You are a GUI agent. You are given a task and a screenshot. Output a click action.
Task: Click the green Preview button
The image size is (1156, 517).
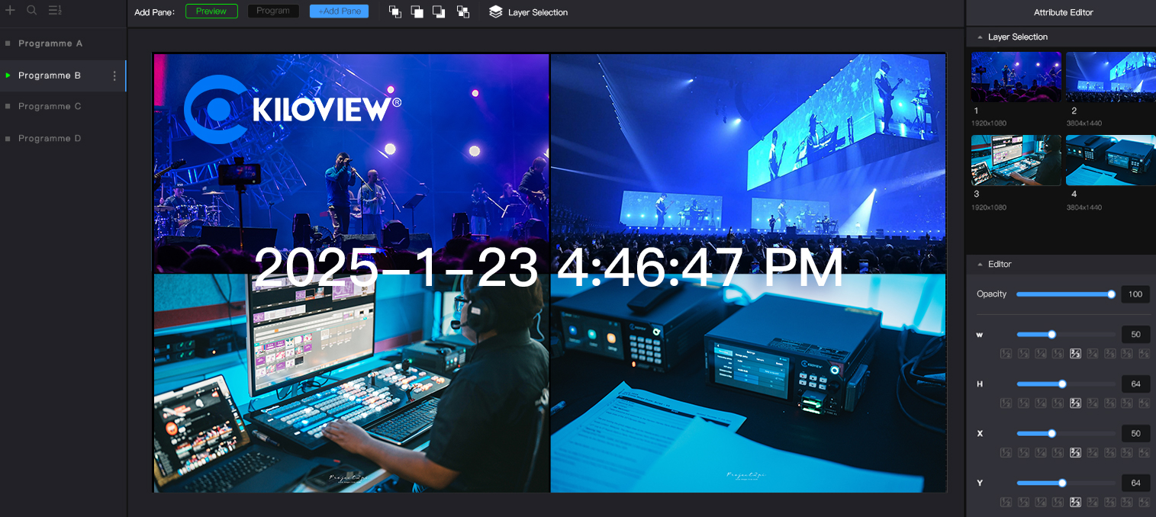tap(211, 11)
